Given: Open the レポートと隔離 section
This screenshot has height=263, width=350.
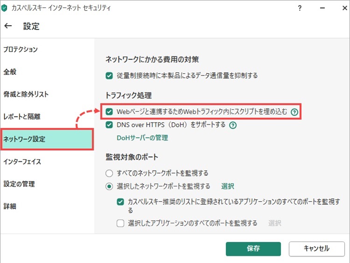Looking at the screenshot, I should point(22,117).
